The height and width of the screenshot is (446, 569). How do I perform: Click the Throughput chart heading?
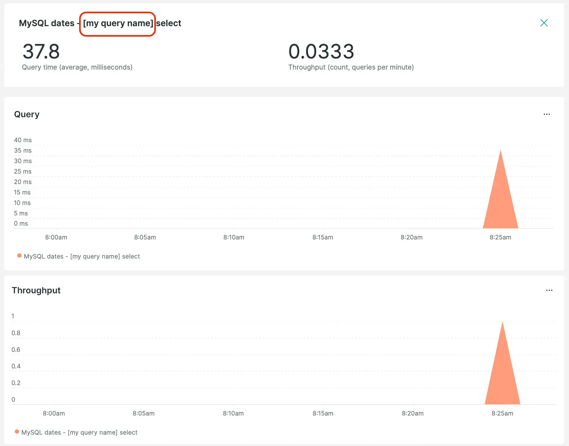(36, 290)
